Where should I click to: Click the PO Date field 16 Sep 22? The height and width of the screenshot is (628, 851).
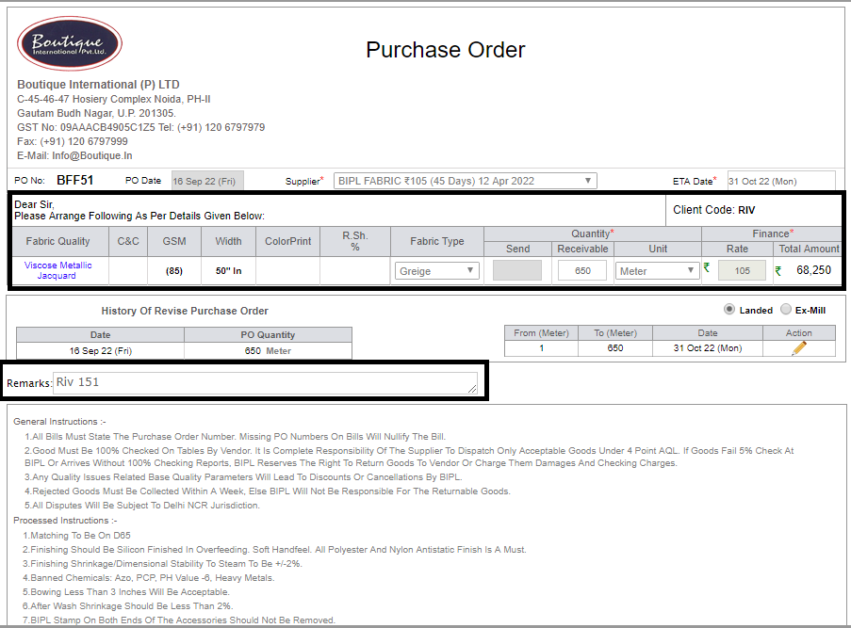coord(207,181)
